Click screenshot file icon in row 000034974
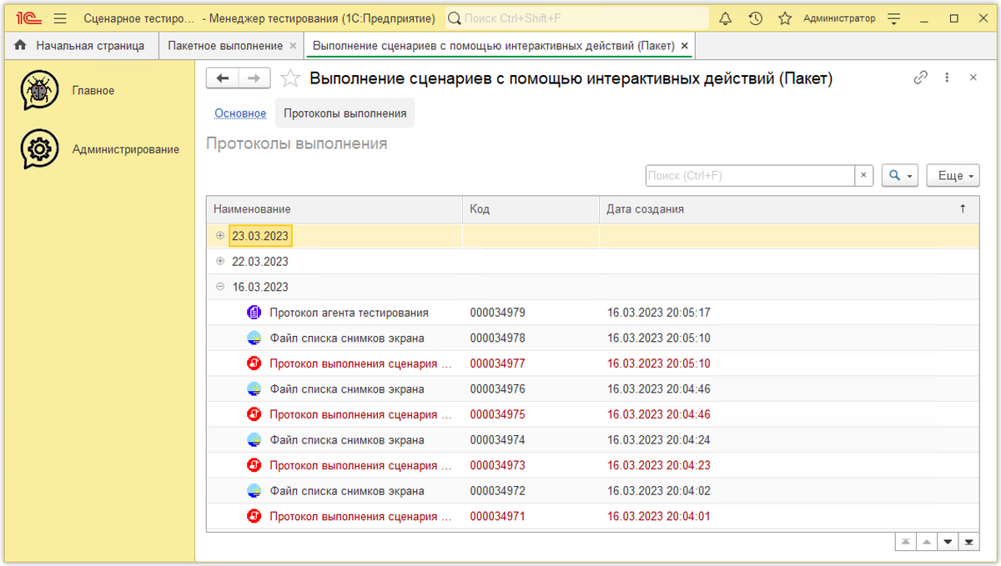 coord(254,440)
